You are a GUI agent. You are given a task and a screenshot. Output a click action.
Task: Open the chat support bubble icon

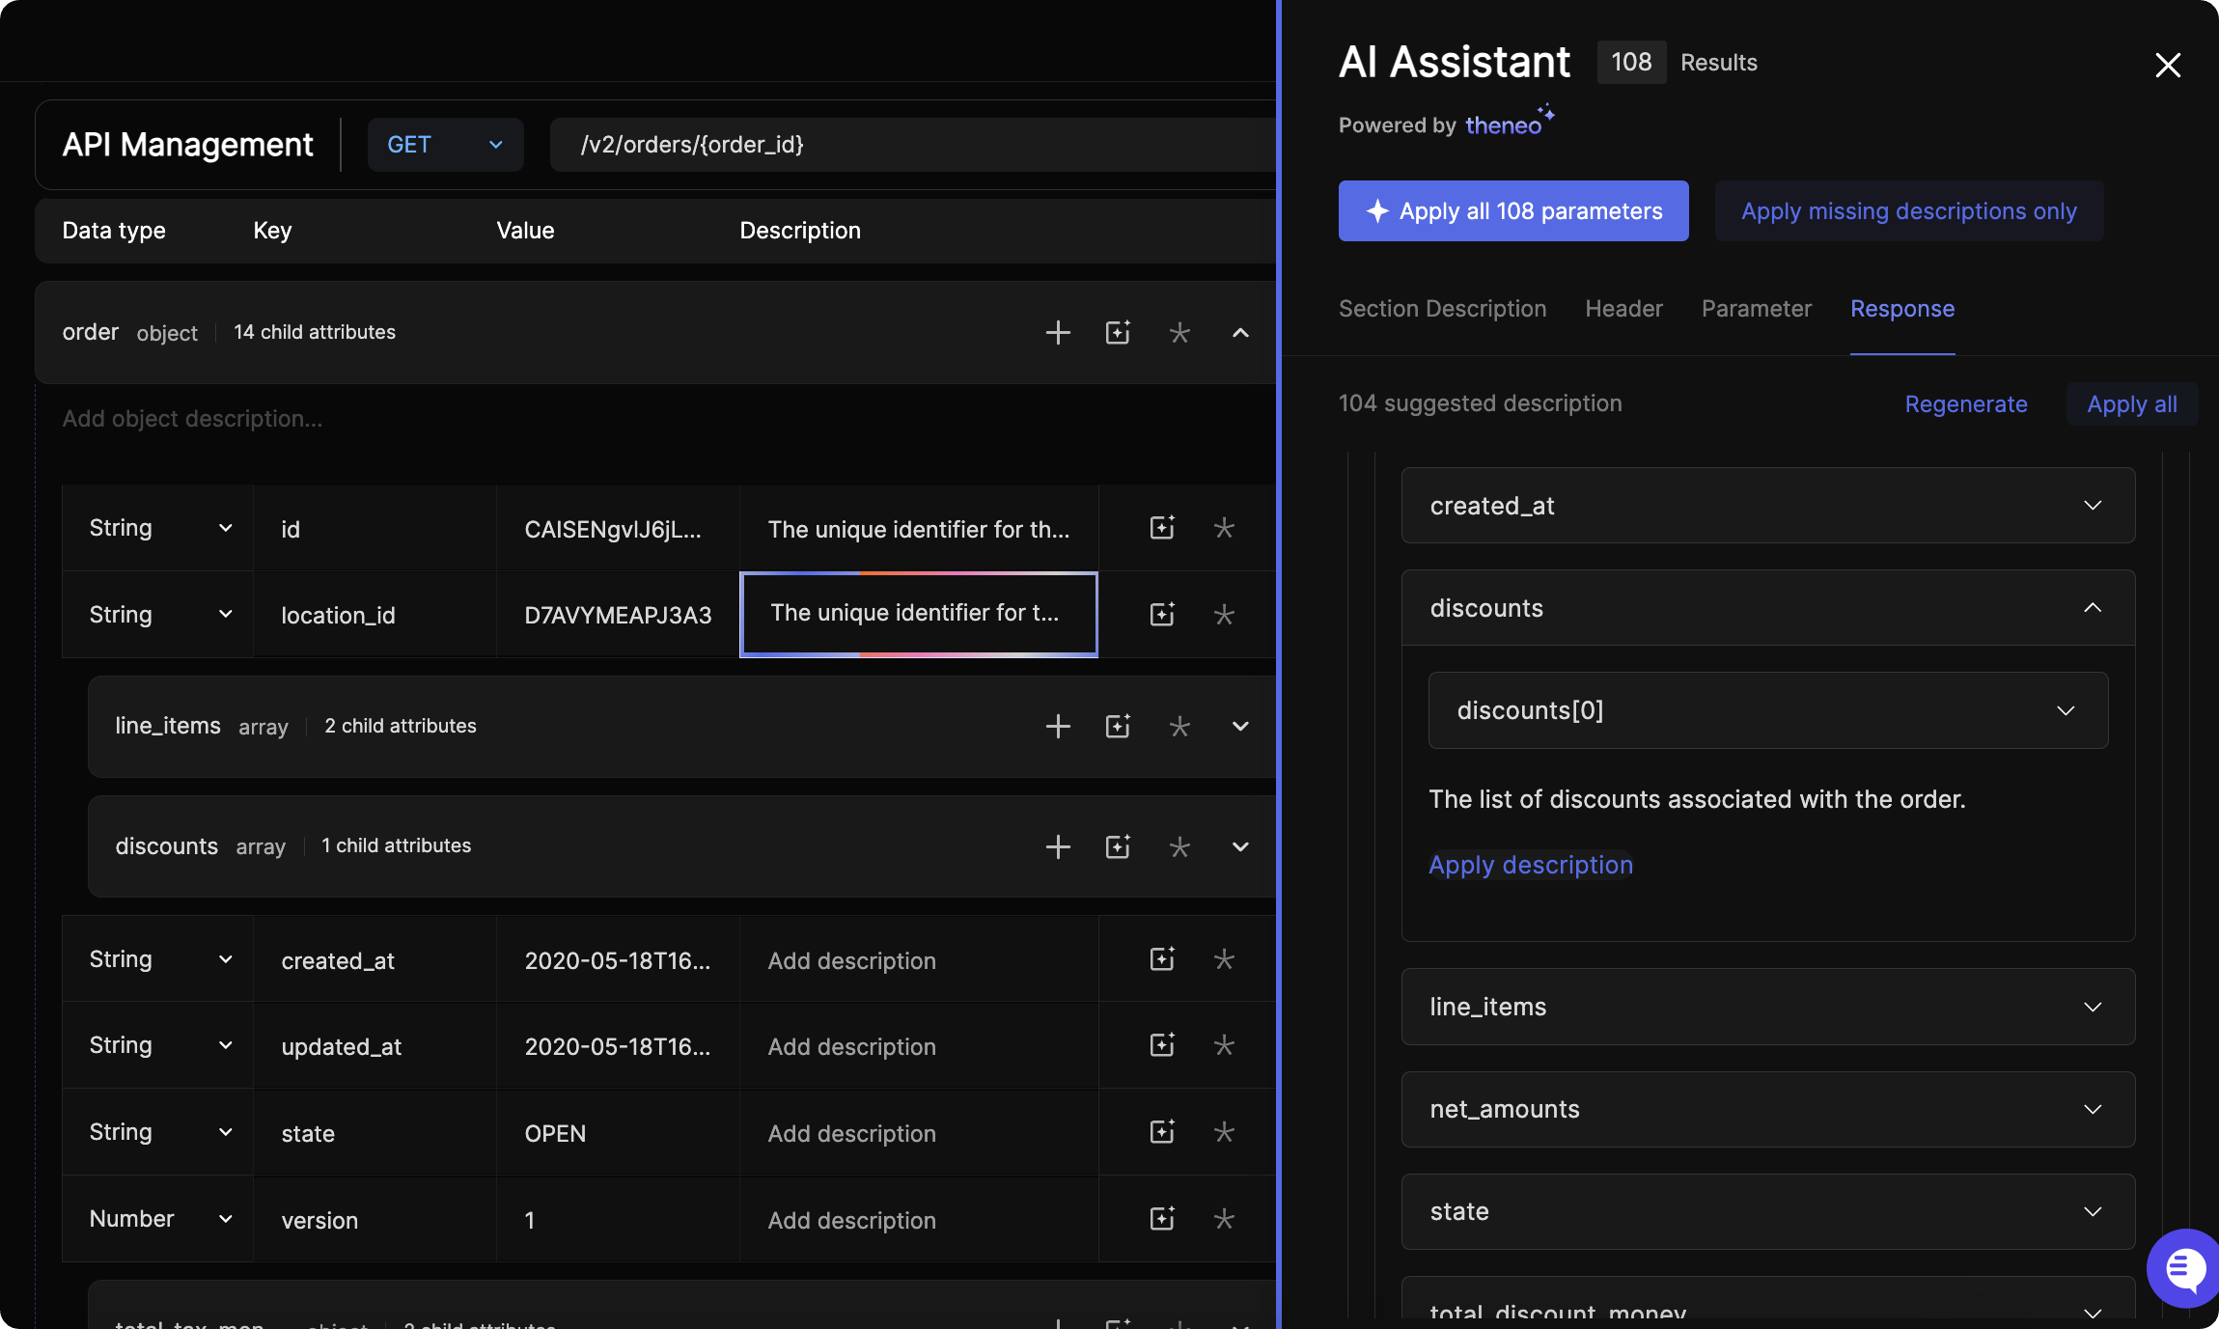tap(2185, 1268)
